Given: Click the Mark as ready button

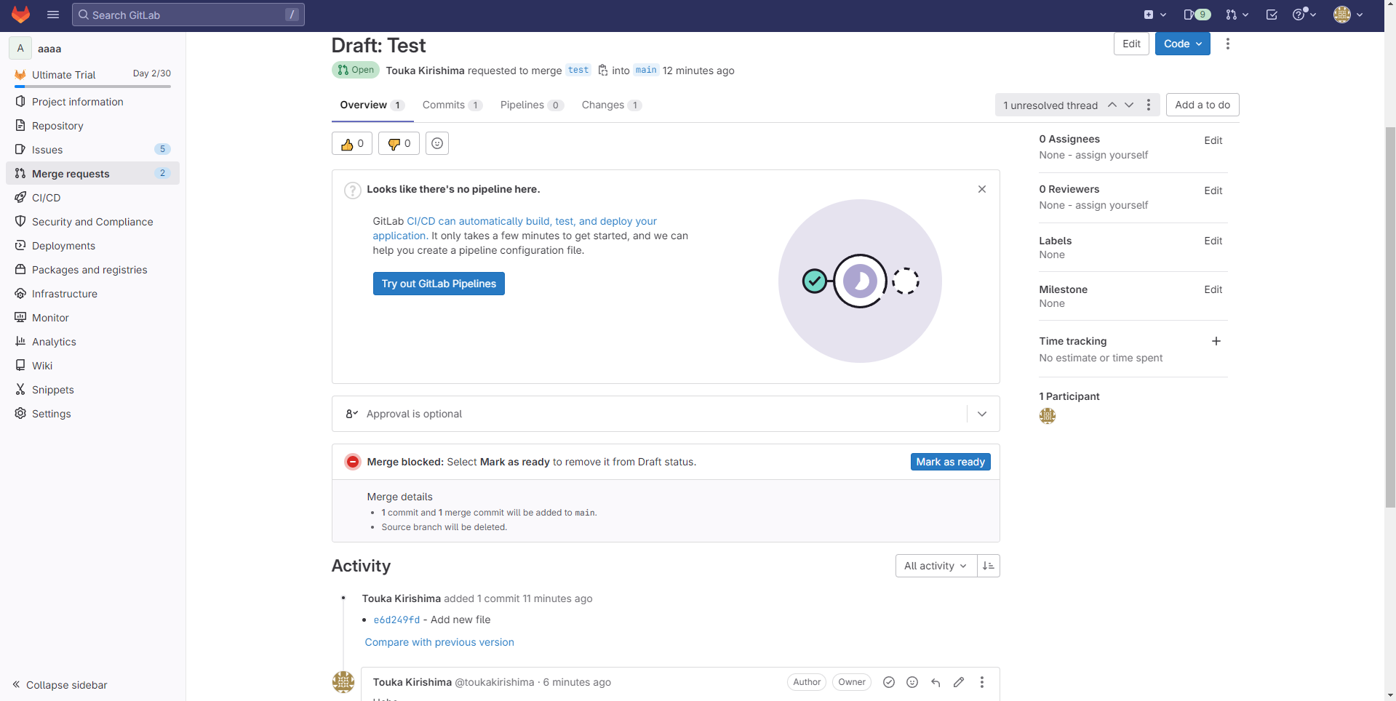Looking at the screenshot, I should click(x=950, y=462).
